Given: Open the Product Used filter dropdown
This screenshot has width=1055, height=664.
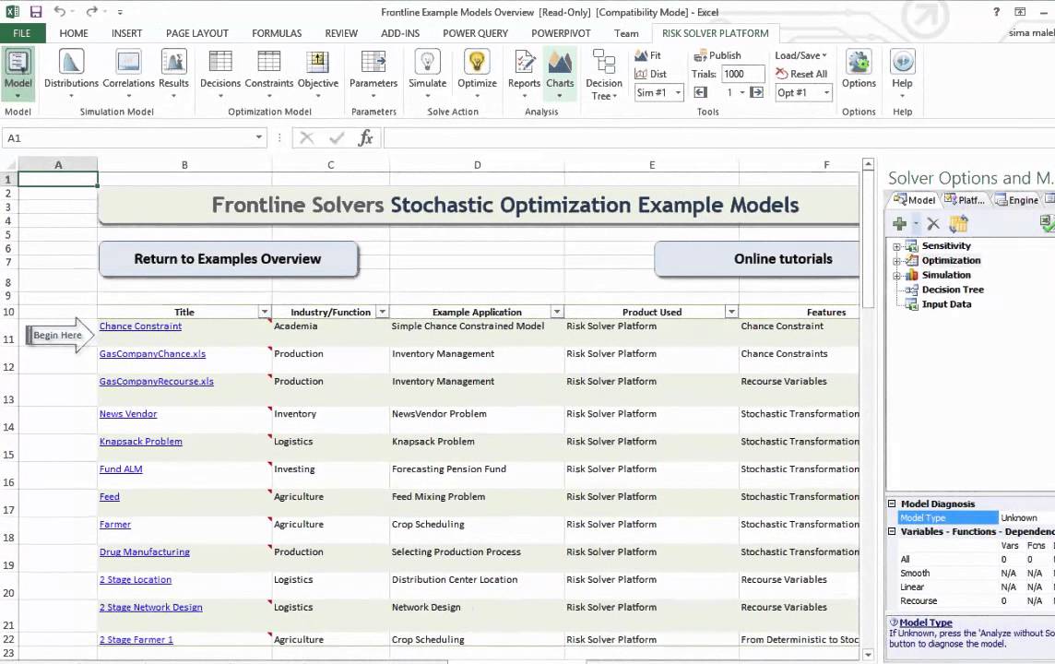Looking at the screenshot, I should [731, 312].
